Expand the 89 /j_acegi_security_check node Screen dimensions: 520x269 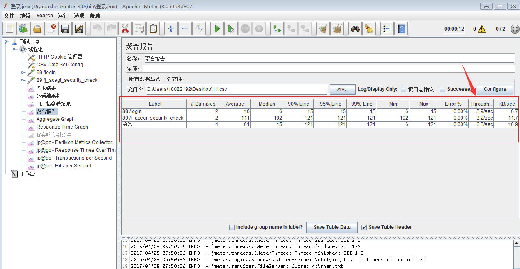[x=22, y=80]
